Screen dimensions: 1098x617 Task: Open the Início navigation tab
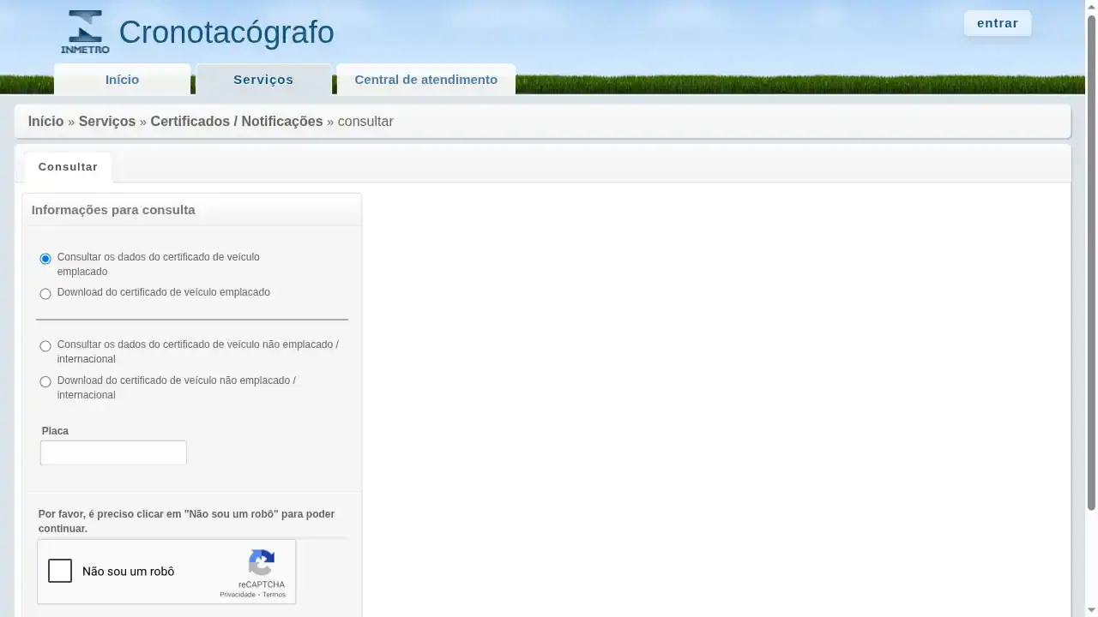[122, 79]
